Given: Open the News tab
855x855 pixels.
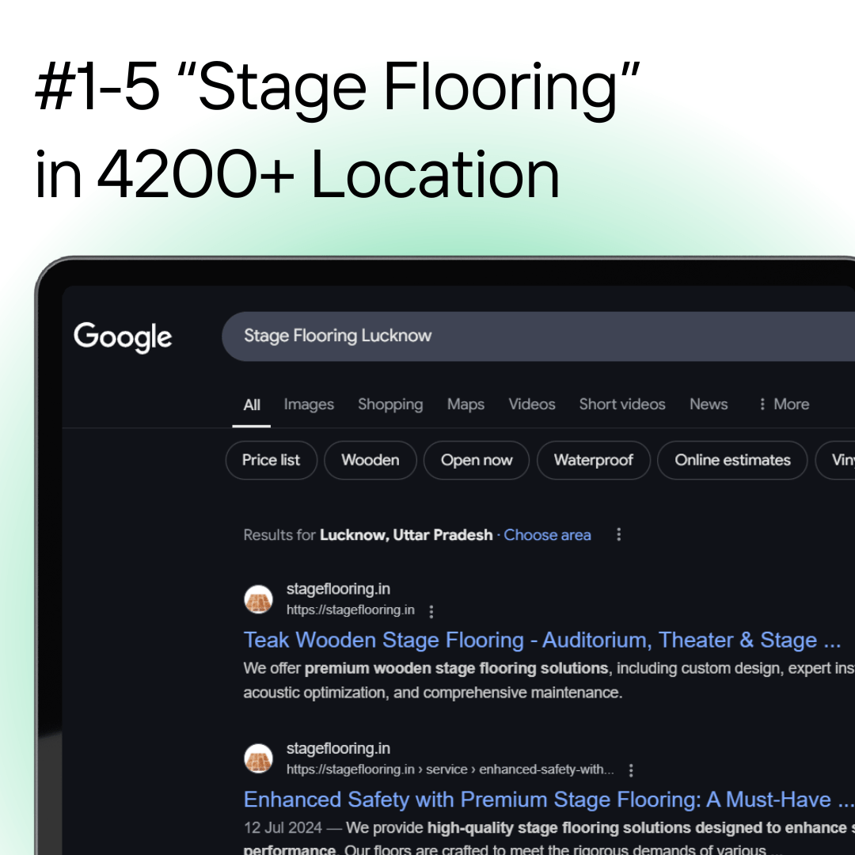Looking at the screenshot, I should [x=709, y=404].
